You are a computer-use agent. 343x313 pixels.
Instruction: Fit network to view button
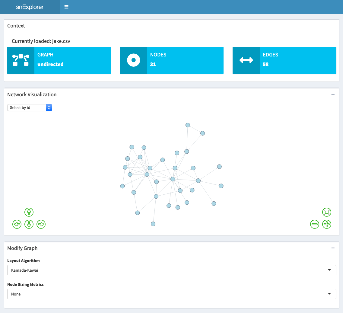tap(327, 212)
